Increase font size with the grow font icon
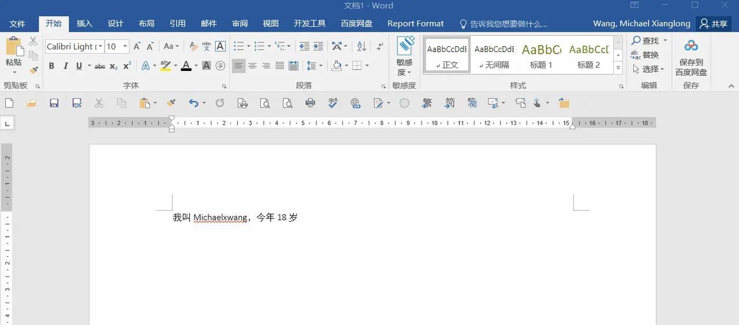Screen dimensions: 739x325 137,46
